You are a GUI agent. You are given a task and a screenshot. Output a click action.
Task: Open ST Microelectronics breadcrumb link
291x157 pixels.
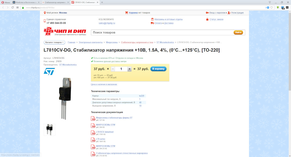coord(165,42)
